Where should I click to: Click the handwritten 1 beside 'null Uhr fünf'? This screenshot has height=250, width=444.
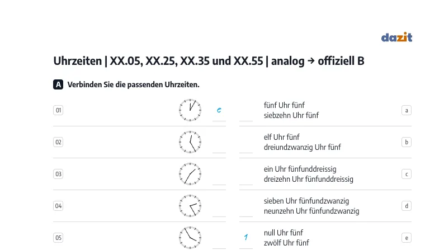pyautogui.click(x=246, y=237)
